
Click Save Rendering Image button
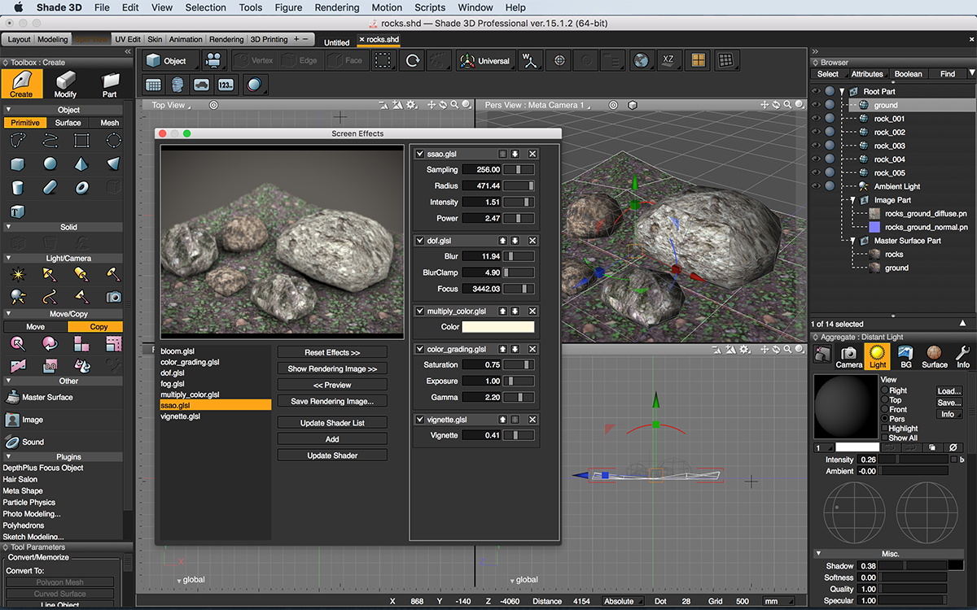click(332, 401)
